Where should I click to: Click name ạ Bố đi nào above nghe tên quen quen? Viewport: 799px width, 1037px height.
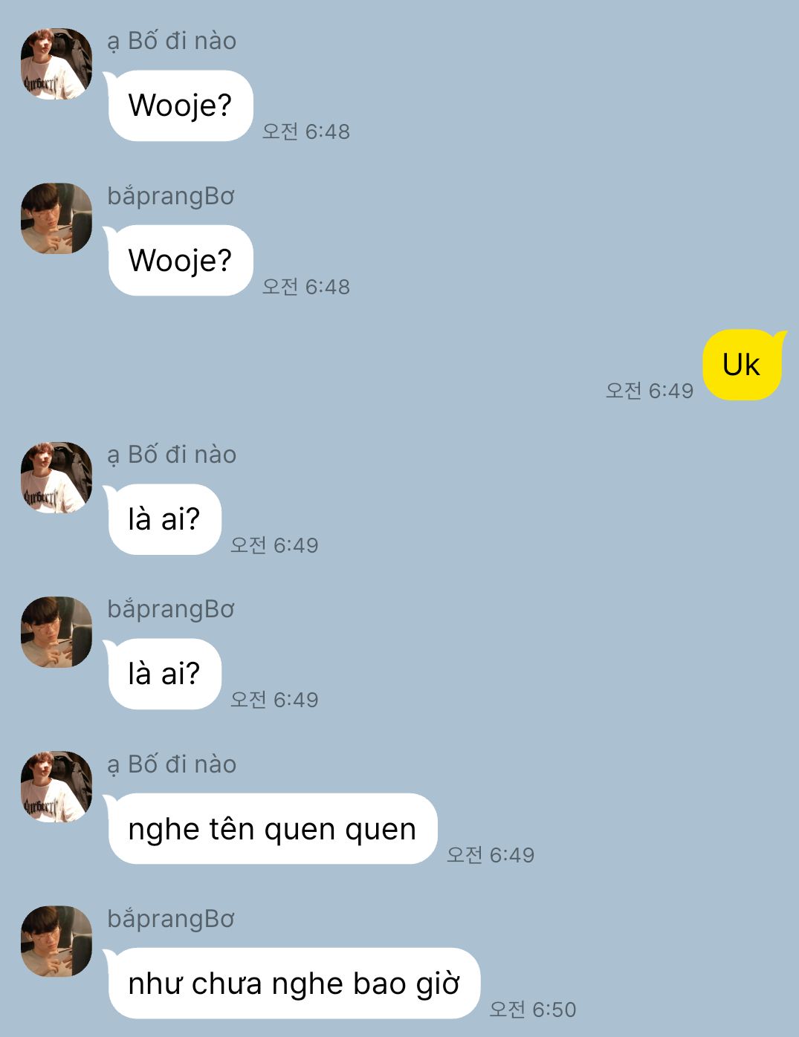[x=172, y=764]
